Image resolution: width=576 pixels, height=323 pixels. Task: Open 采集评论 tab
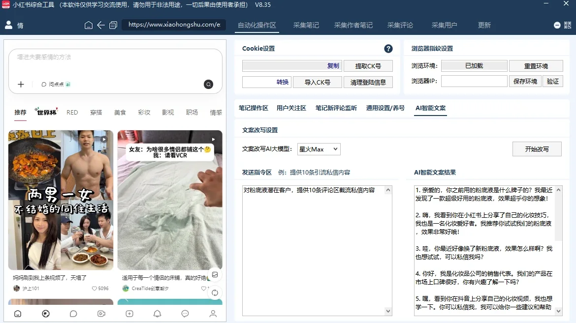[400, 25]
